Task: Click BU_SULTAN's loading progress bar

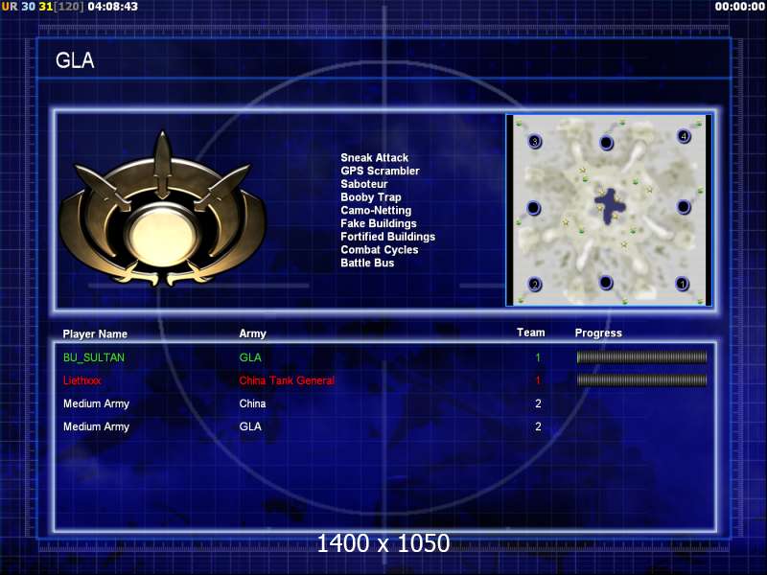Action: coord(641,357)
